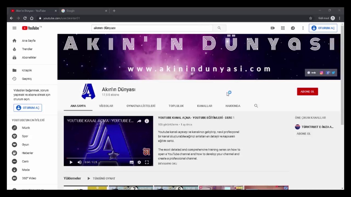Click the browser address bar URL
This screenshot has height=197, width=351.
pyautogui.click(x=61, y=18)
